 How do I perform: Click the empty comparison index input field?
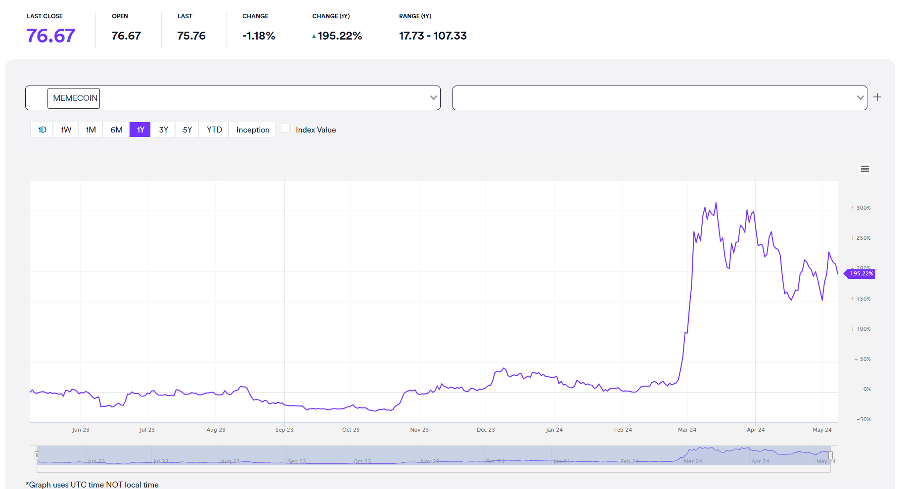click(x=654, y=98)
